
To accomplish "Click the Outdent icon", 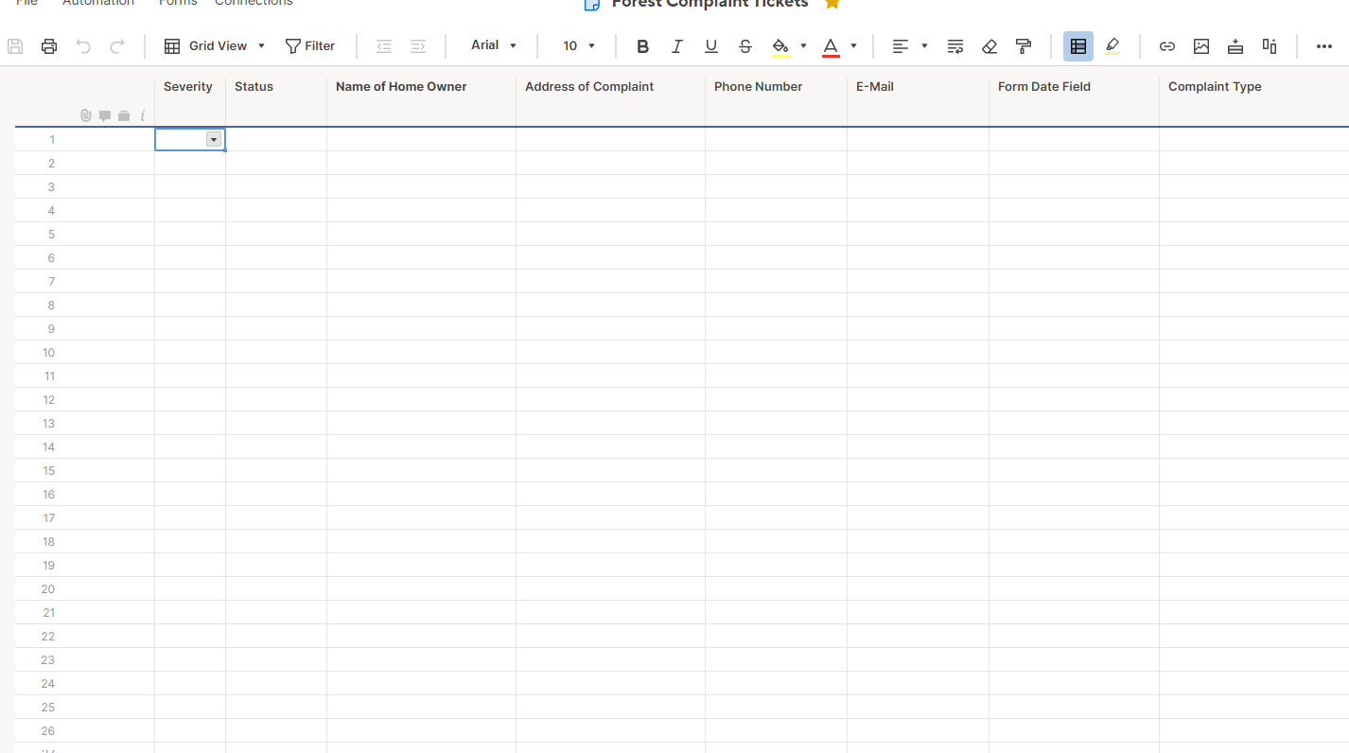I will tap(384, 46).
